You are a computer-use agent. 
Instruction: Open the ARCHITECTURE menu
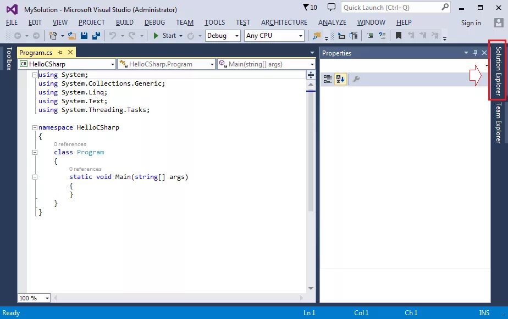pos(284,23)
